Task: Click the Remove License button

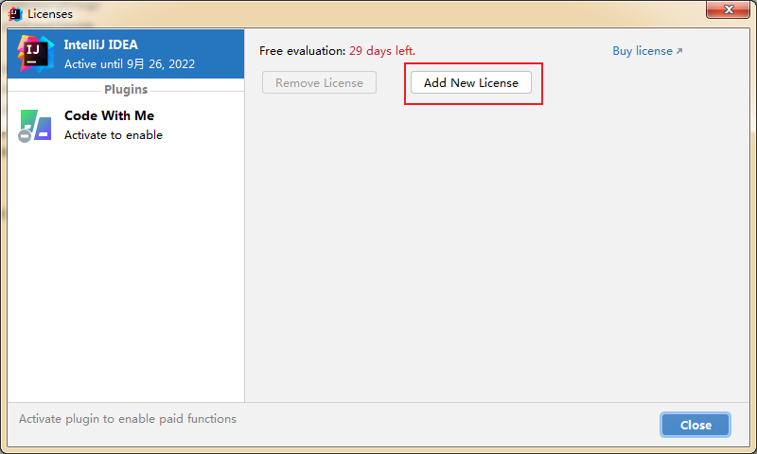Action: (x=319, y=82)
